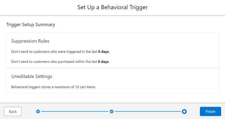Click the Suppression Rules heading
The image size is (225, 119).
(30, 41)
